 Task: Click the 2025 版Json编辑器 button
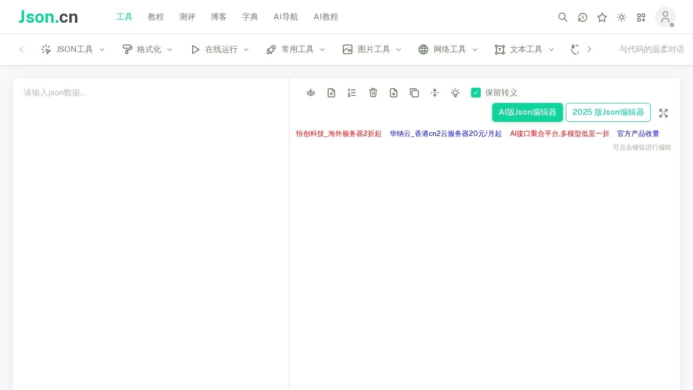[608, 112]
